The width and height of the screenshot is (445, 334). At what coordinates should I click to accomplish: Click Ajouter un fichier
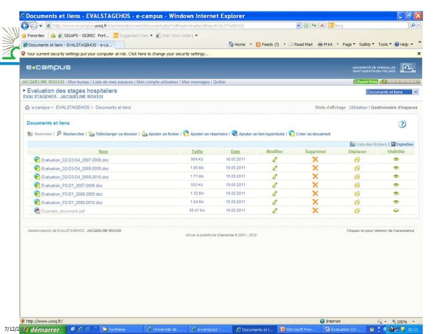pos(161,134)
